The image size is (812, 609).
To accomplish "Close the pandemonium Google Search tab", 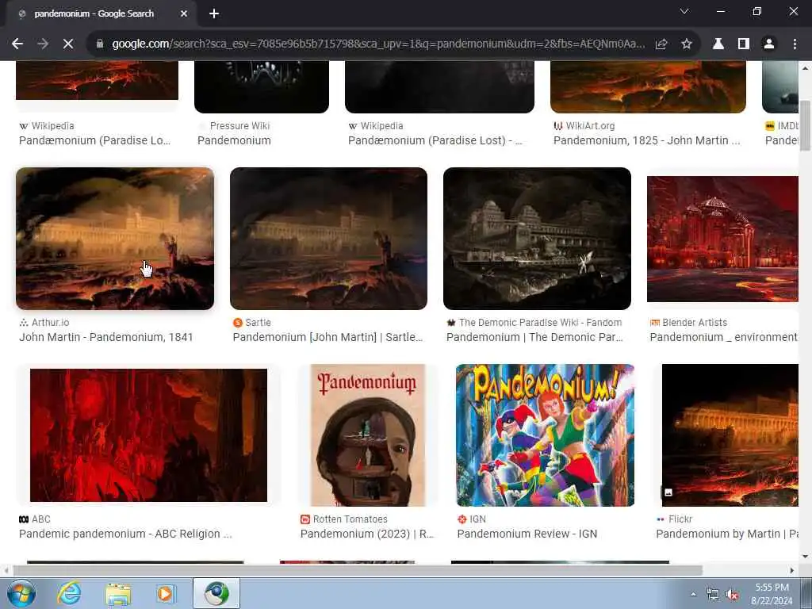I will (184, 14).
